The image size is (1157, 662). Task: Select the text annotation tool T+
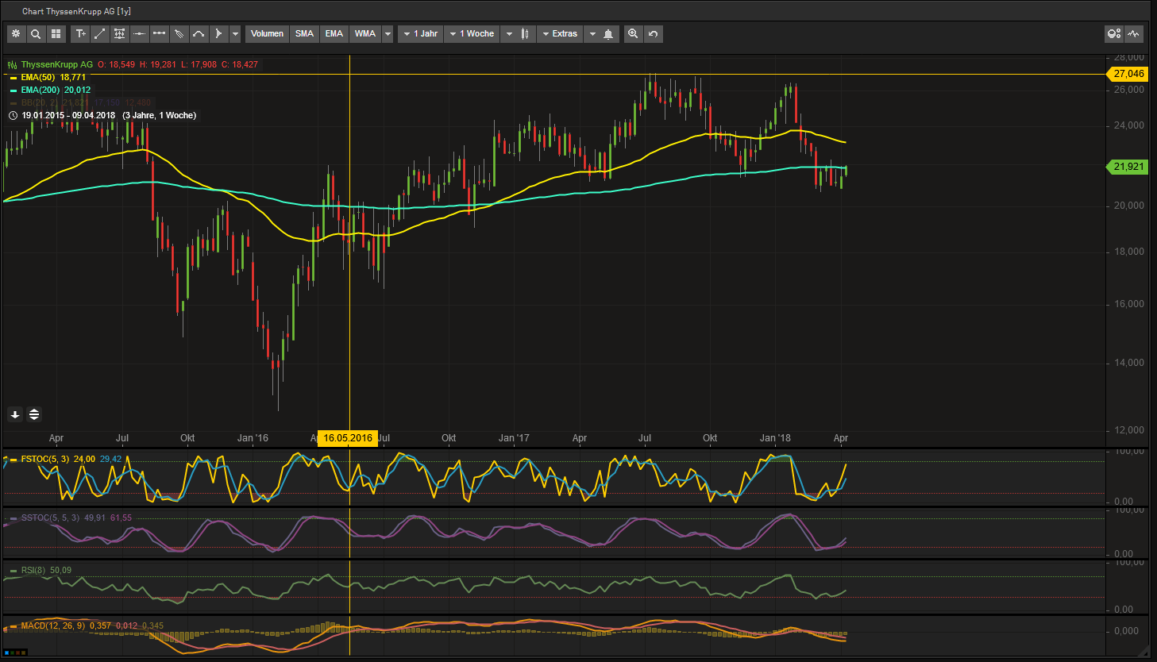(80, 33)
